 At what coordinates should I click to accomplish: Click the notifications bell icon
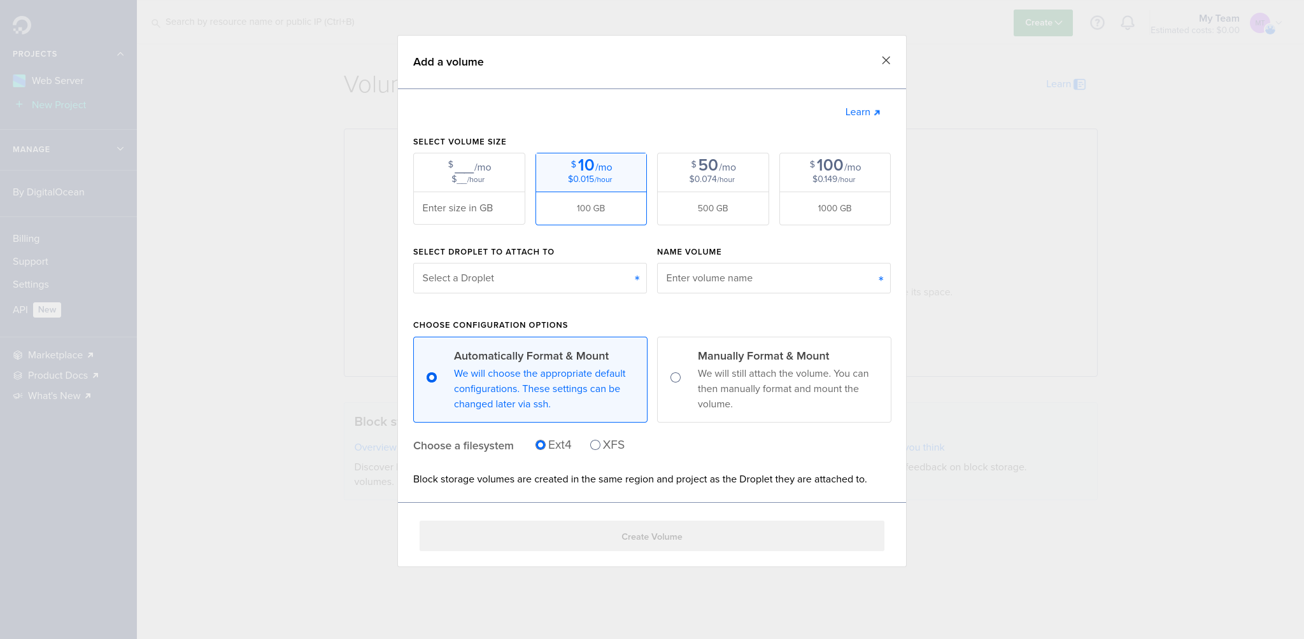(x=1126, y=22)
